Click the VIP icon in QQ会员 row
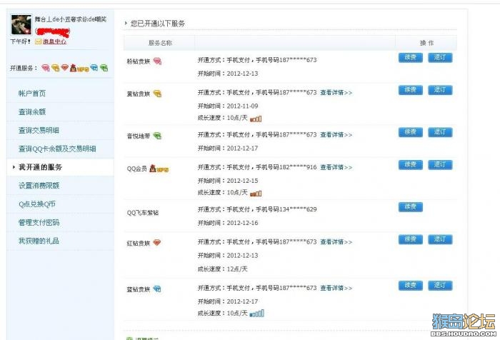 pyautogui.click(x=159, y=169)
